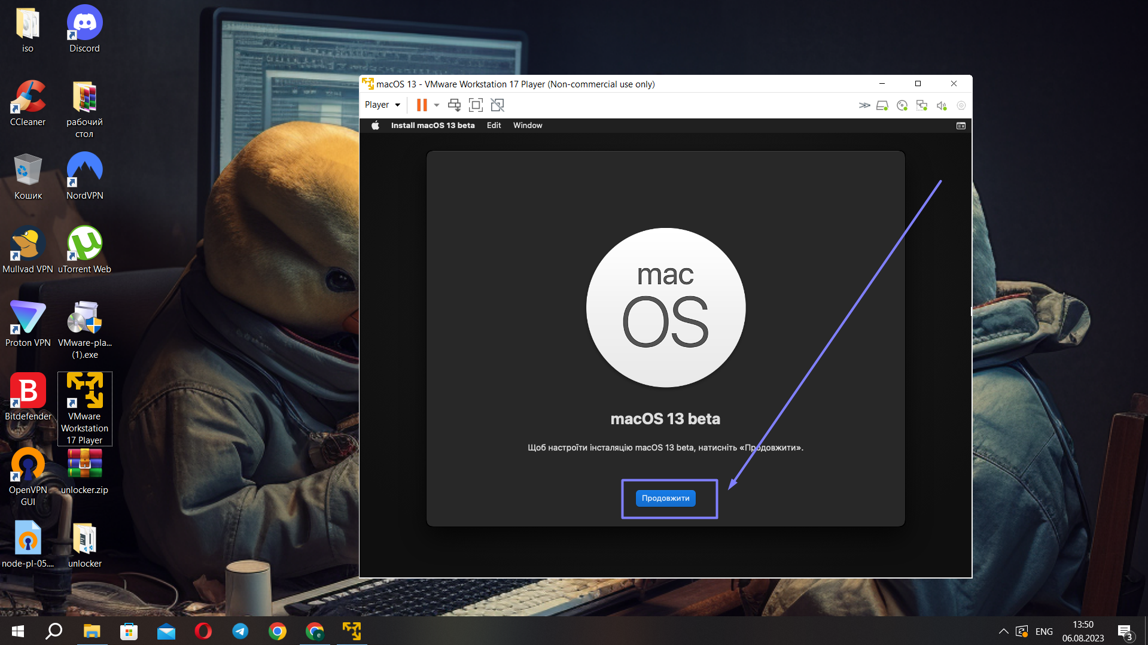This screenshot has width=1148, height=645.
Task: Open the Windows Start menu
Action: click(x=17, y=631)
